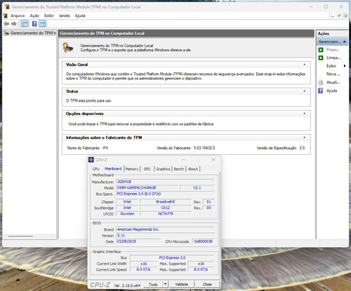Click the Nova ... action link
Image resolution: width=351 pixels, height=291 pixels.
333,74
